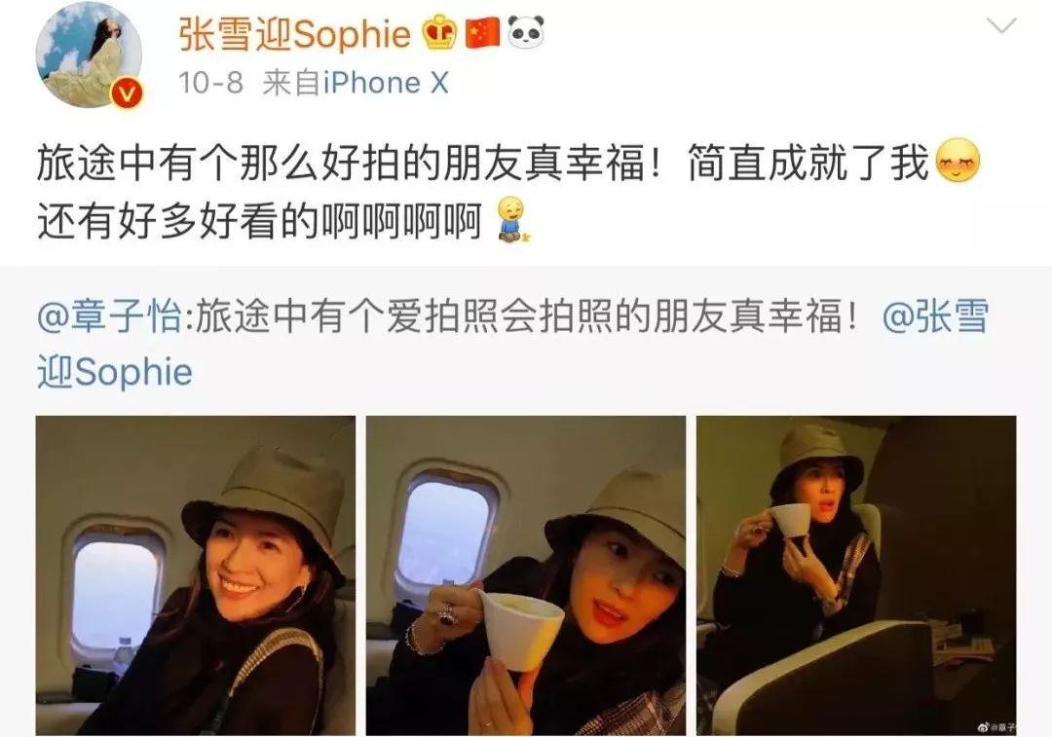Open username 张雪迎Sophie profile link
1052x737 pixels.
(x=294, y=33)
